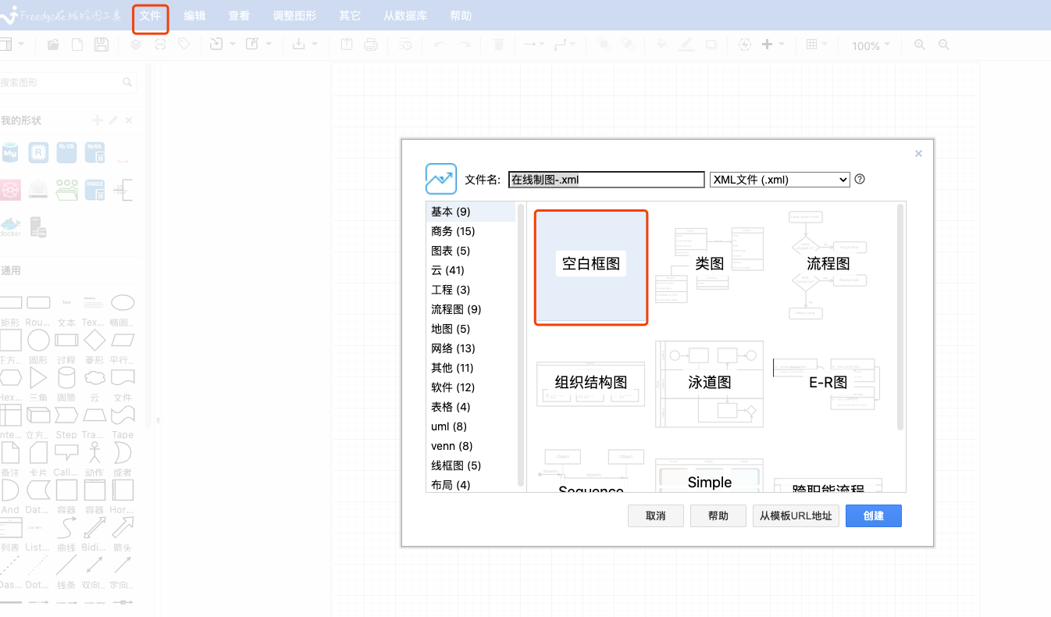Click the fill color bucket icon
Viewport: 1051px width, 617px height.
coord(662,45)
